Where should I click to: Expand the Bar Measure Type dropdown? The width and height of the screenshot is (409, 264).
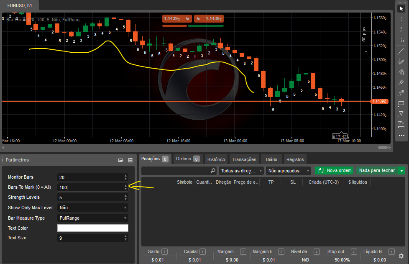[92, 218]
